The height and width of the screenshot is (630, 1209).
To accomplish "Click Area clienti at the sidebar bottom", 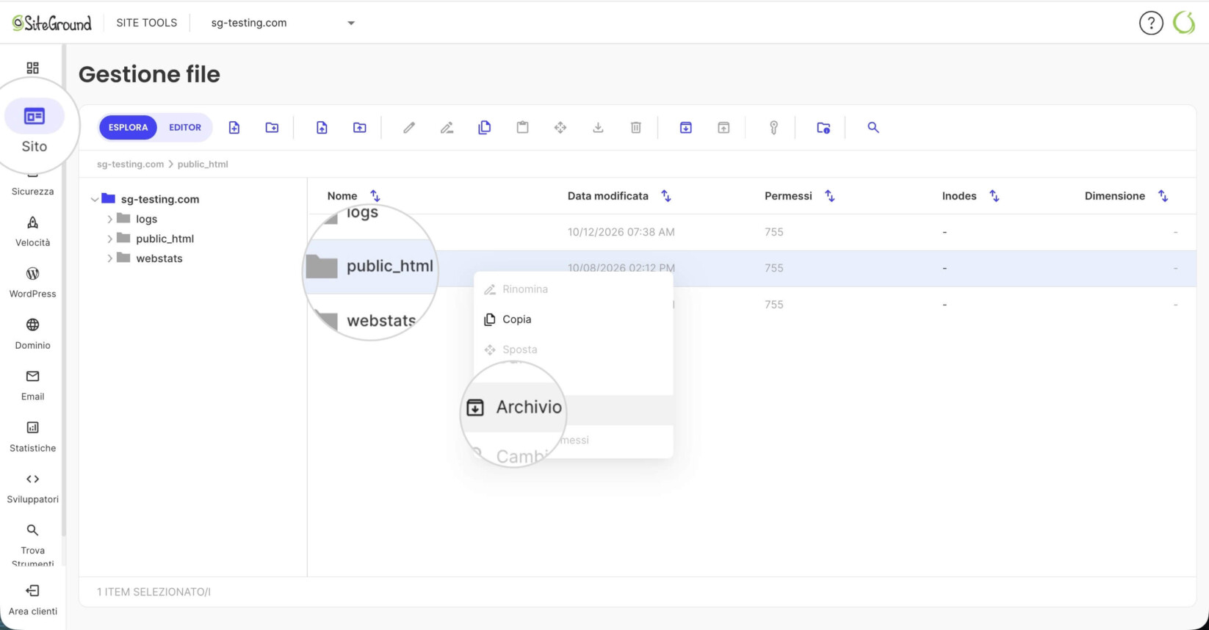I will pyautogui.click(x=32, y=601).
